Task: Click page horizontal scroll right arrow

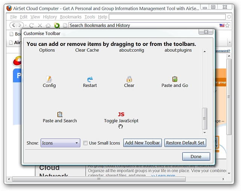Action: pos(223,179)
